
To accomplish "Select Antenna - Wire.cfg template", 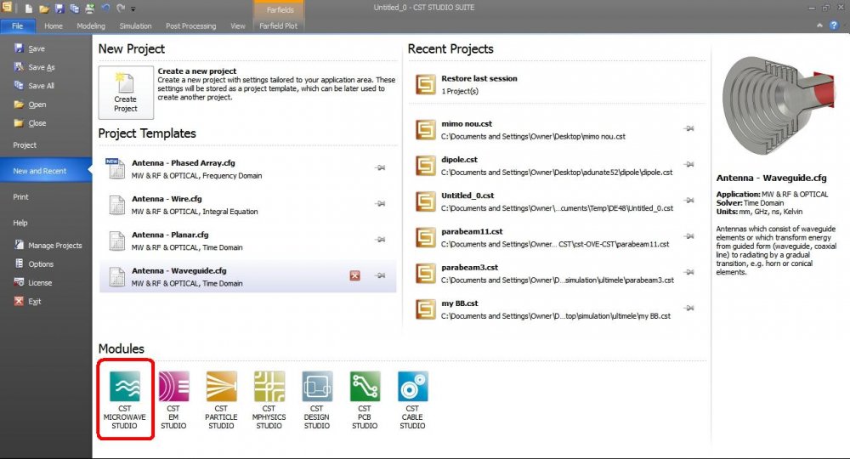I will [247, 205].
